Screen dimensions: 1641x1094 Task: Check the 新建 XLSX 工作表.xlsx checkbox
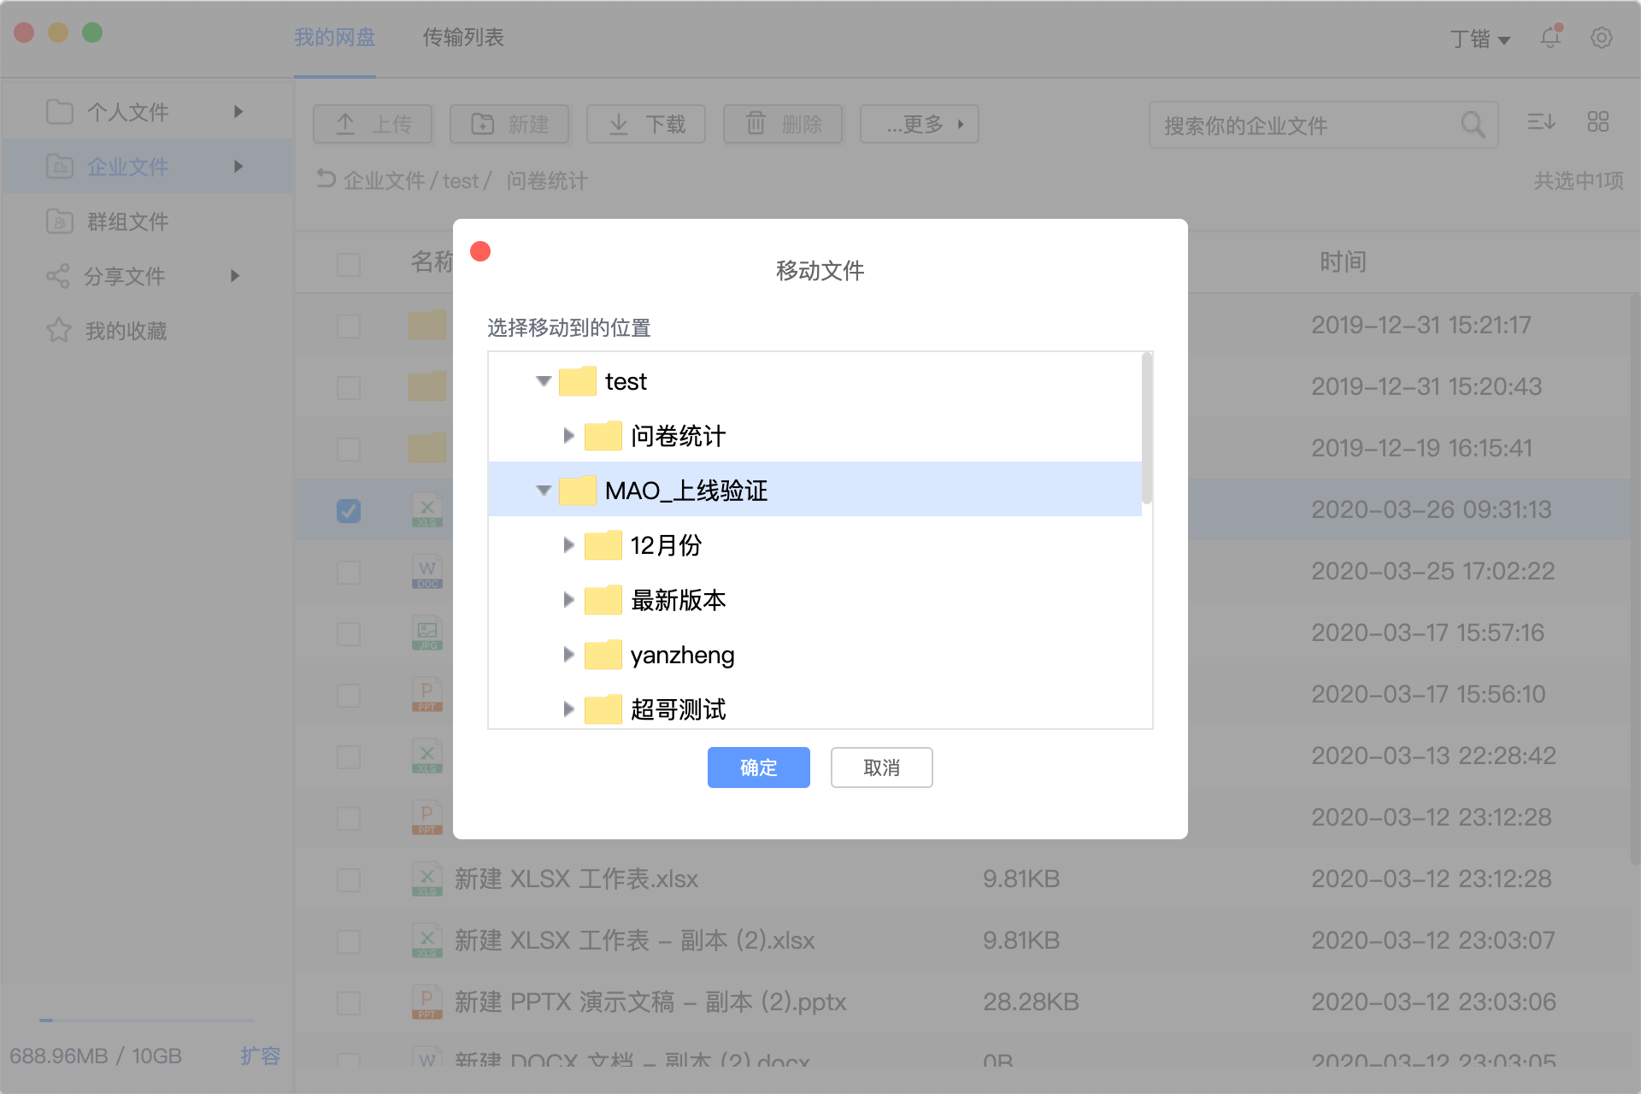click(x=349, y=879)
